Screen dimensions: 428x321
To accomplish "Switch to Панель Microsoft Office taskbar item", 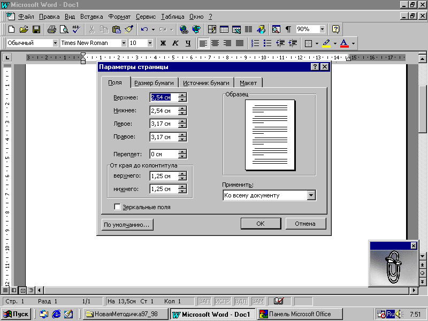I will pos(300,314).
